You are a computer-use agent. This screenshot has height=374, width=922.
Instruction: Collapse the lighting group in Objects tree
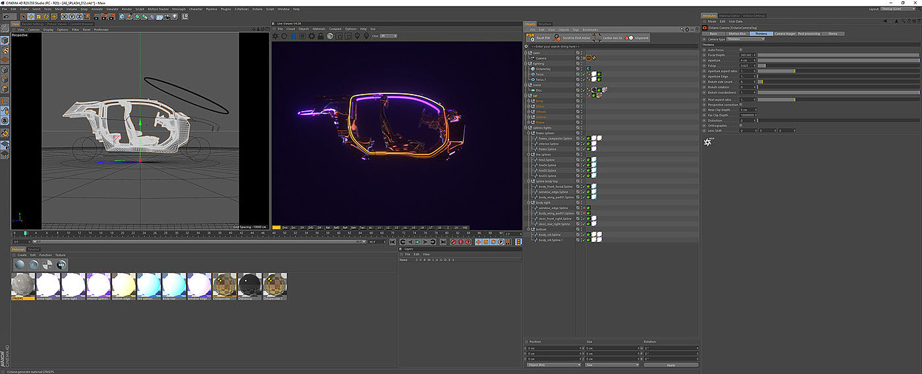click(527, 63)
